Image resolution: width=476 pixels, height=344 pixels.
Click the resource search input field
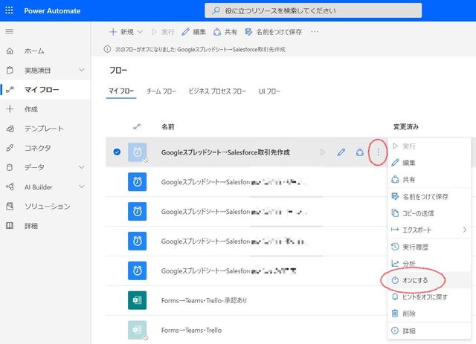[x=313, y=10]
